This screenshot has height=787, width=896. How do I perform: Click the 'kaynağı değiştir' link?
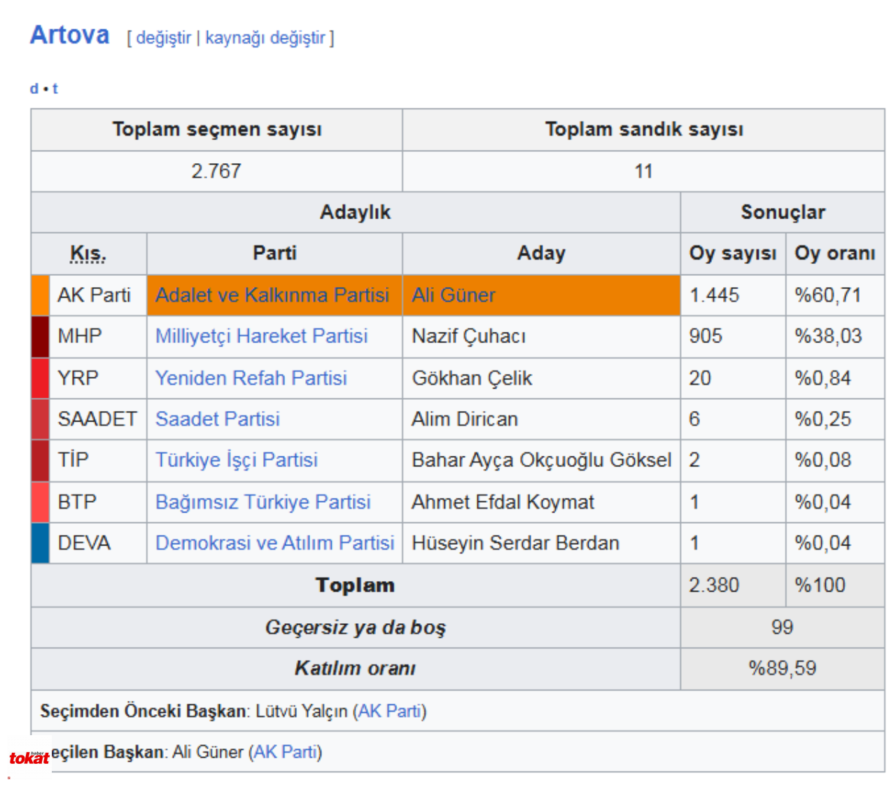[x=265, y=38]
